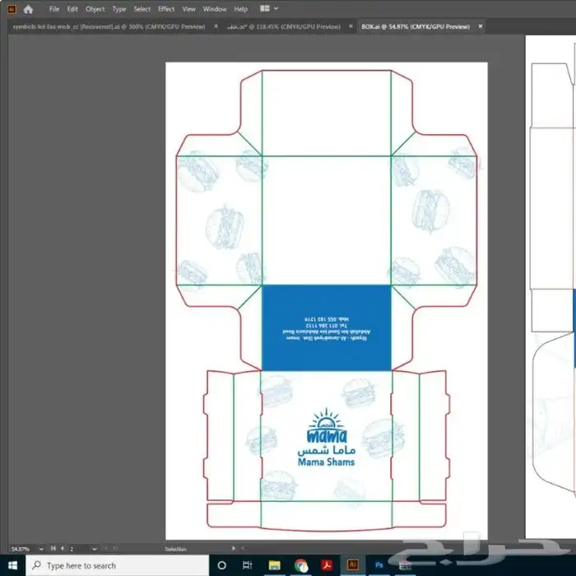Launch Adobe Acrobat from the taskbar
Image resolution: width=576 pixels, height=576 pixels.
[x=325, y=566]
